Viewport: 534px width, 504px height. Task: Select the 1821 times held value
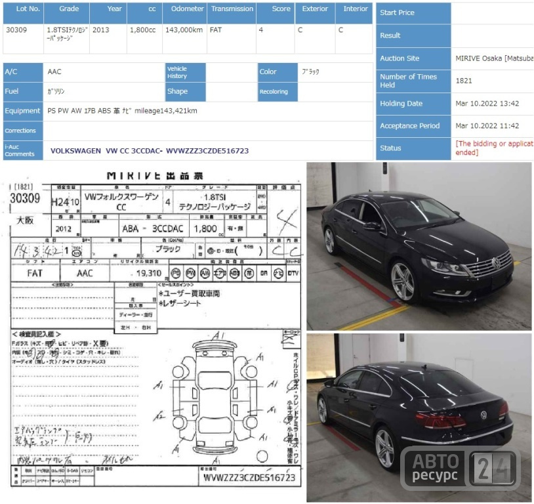(x=464, y=81)
